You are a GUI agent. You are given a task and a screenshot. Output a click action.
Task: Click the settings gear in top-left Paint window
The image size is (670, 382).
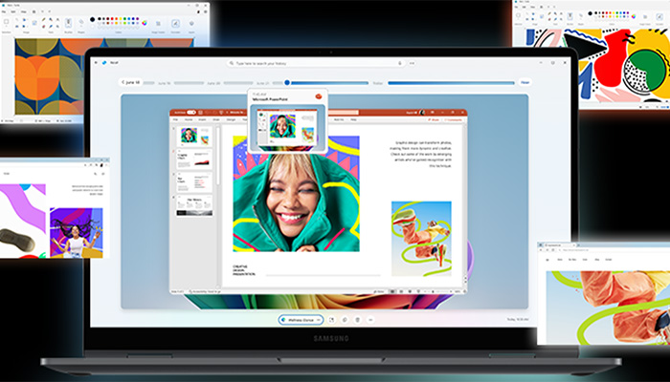coord(206,11)
